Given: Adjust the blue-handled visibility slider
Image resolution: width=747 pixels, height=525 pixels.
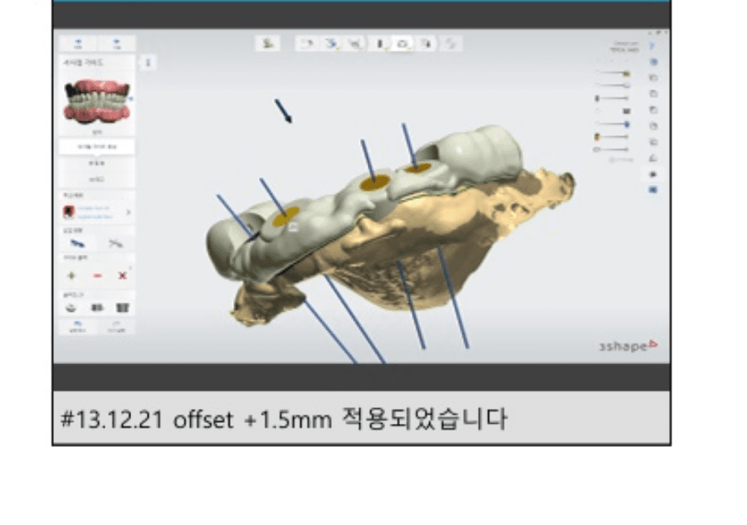Looking at the screenshot, I should [613, 124].
